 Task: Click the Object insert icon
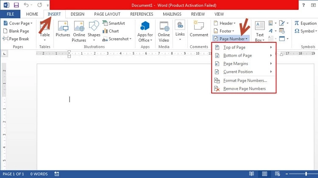[282, 38]
